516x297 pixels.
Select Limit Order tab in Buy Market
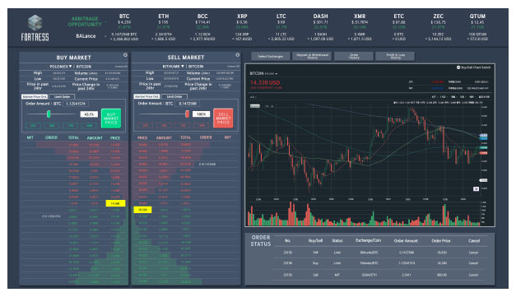(62, 97)
